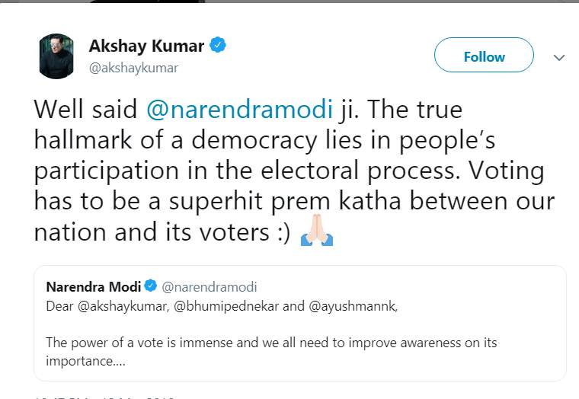Click Akshay Kumar's profile avatar
This screenshot has height=399, width=579.
click(x=56, y=56)
